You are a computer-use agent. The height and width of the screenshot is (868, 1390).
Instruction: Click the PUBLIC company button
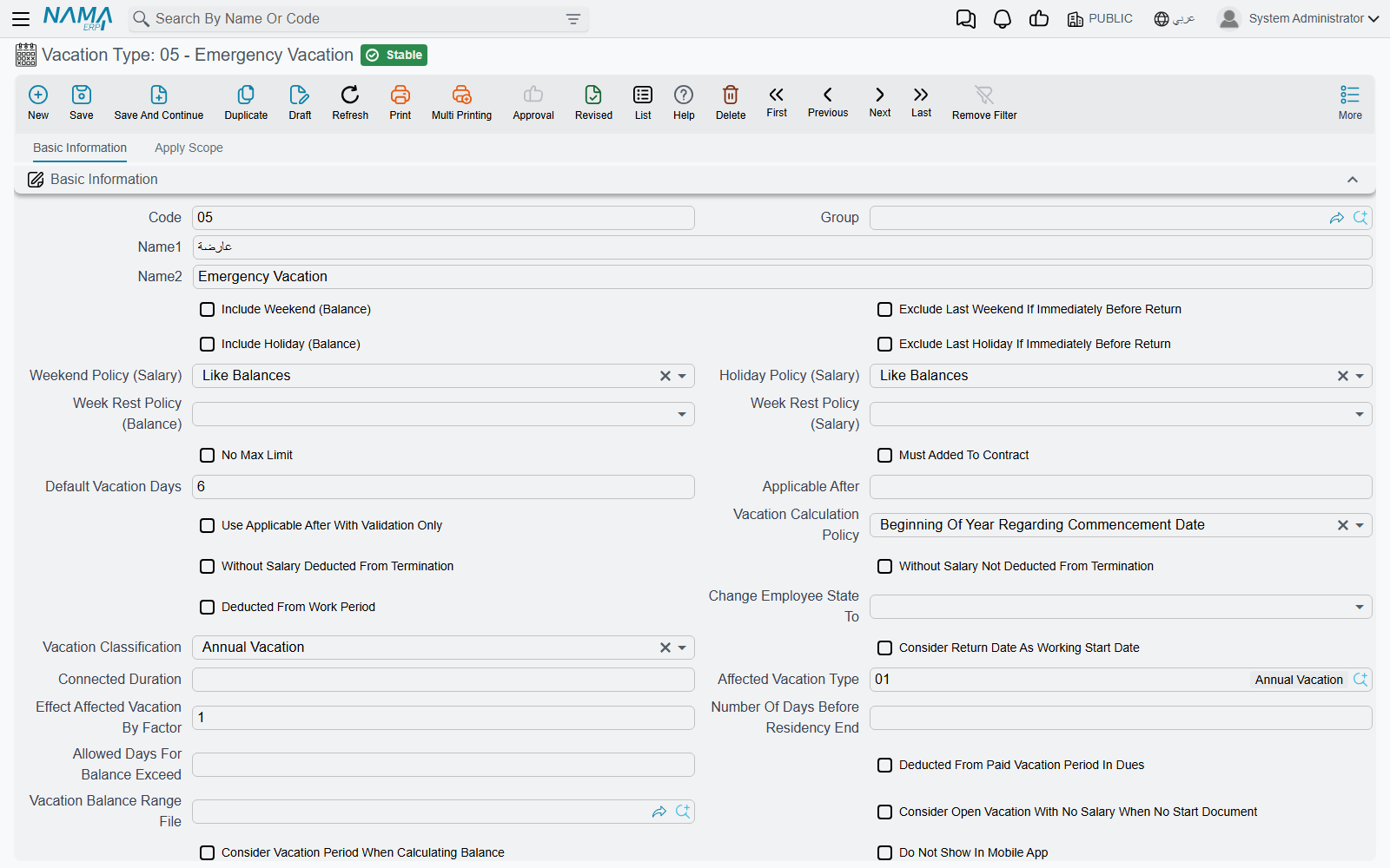click(x=1100, y=18)
